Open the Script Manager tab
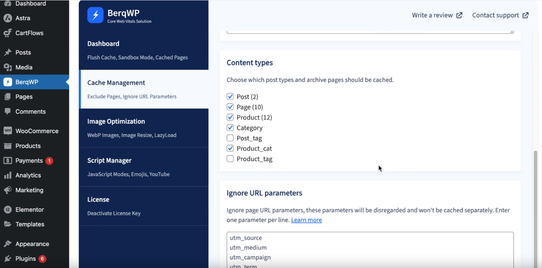 tap(144, 167)
